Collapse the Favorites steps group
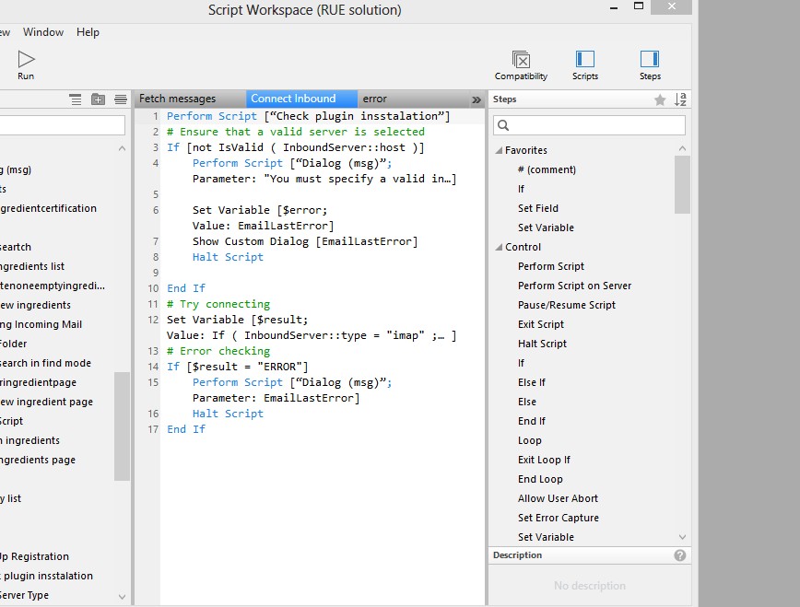 pos(499,150)
